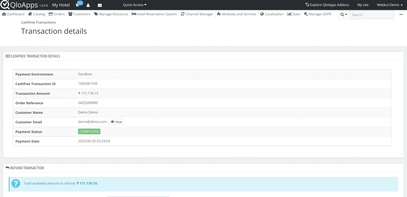The image size is (407, 197).
Task: Click the QloApps logo
Action: tap(19, 5)
